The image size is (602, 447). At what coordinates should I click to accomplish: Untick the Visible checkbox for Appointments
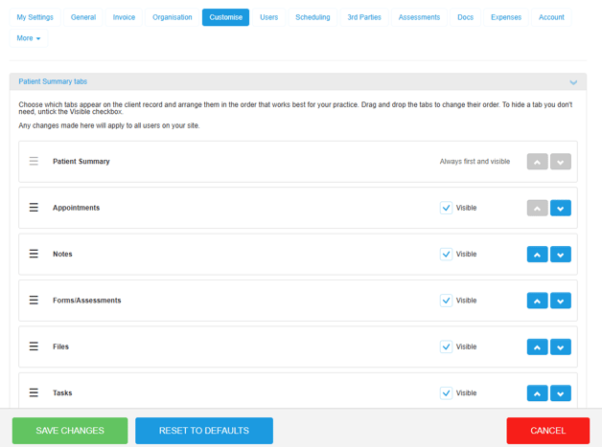(446, 208)
